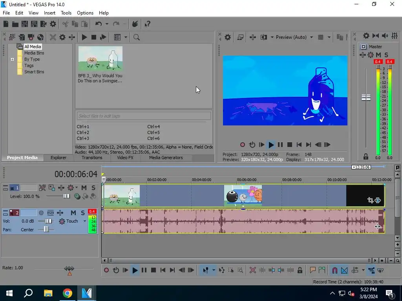This screenshot has height=301, width=402.
Task: Open Track FX on audio track 2
Action: [x=60, y=213]
